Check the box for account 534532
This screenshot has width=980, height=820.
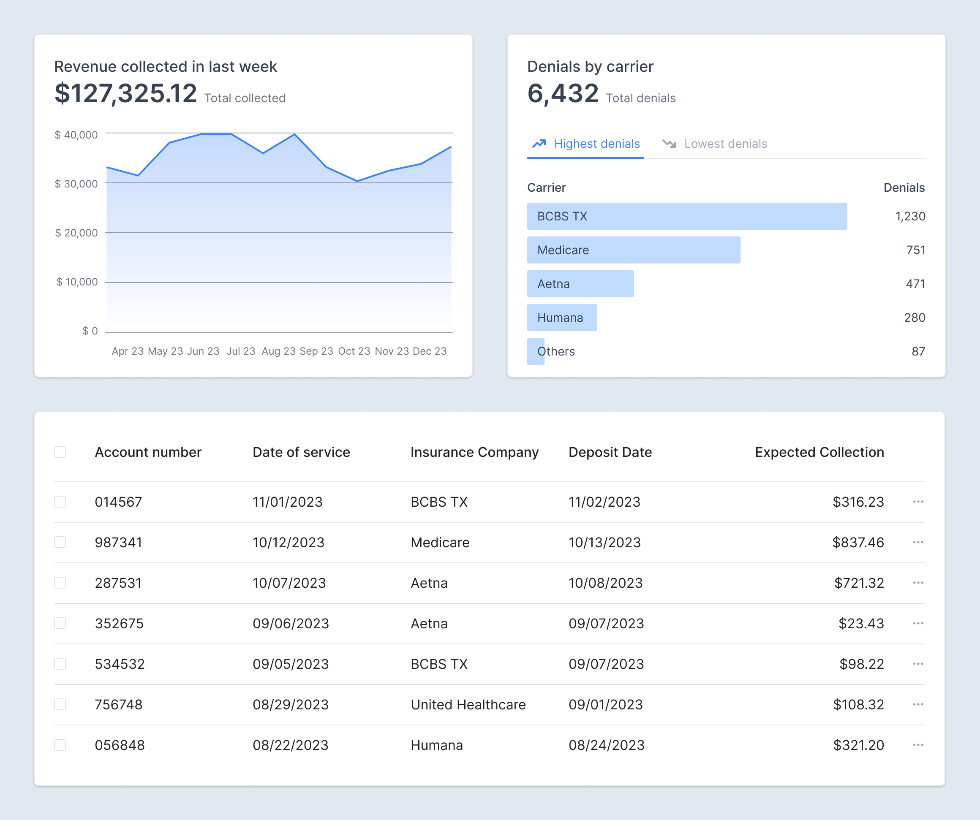click(x=60, y=664)
